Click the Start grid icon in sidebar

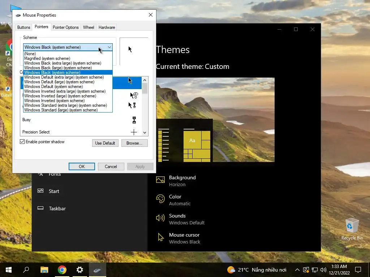click(40, 191)
